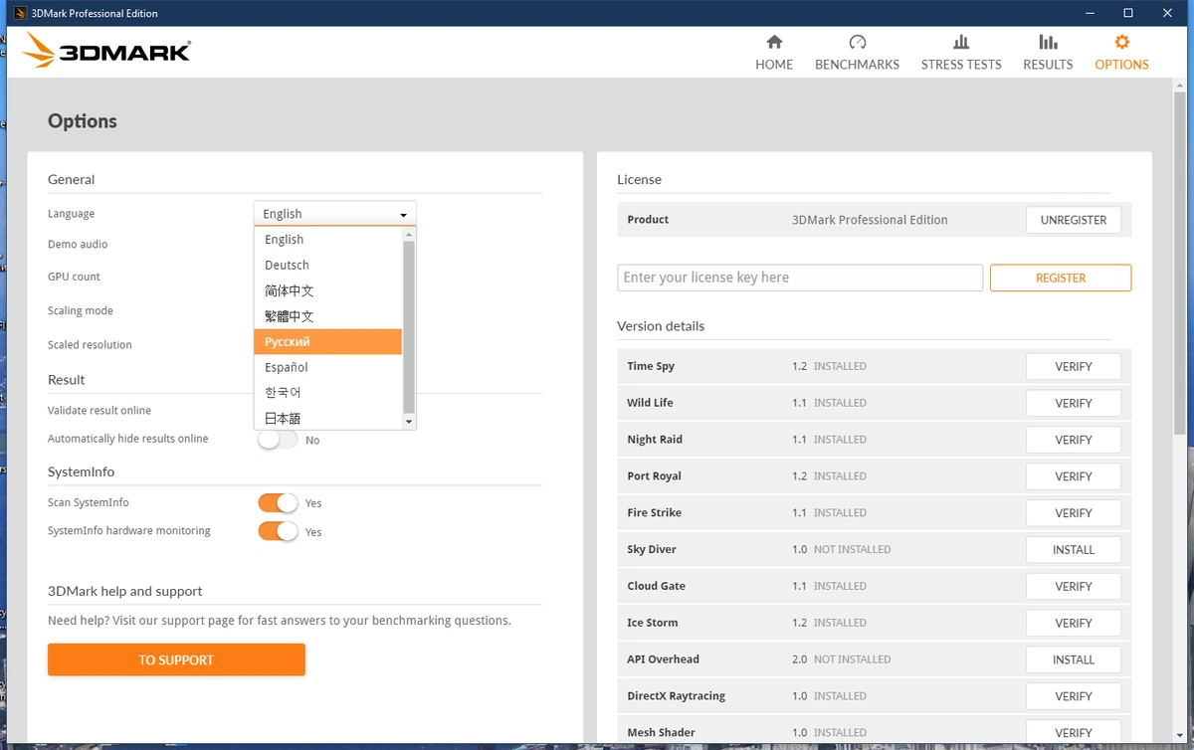This screenshot has height=750, width=1194.
Task: Verify the DirectX Raytracing test
Action: (1074, 696)
